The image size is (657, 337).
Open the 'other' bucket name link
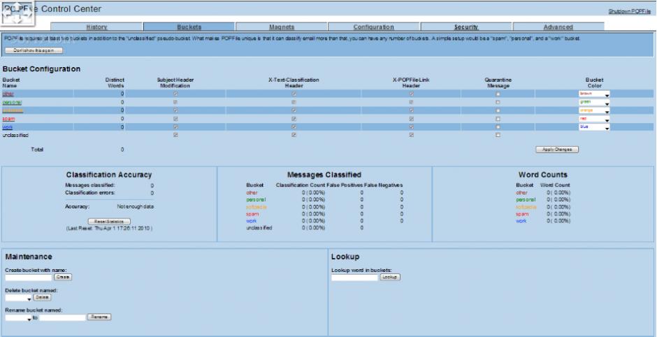pos(8,94)
